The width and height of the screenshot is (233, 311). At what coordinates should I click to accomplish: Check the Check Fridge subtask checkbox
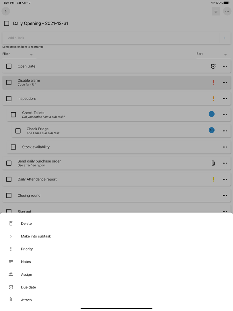pos(18,131)
